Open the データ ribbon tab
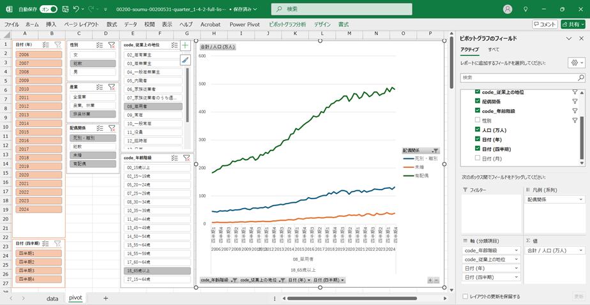 pos(130,24)
